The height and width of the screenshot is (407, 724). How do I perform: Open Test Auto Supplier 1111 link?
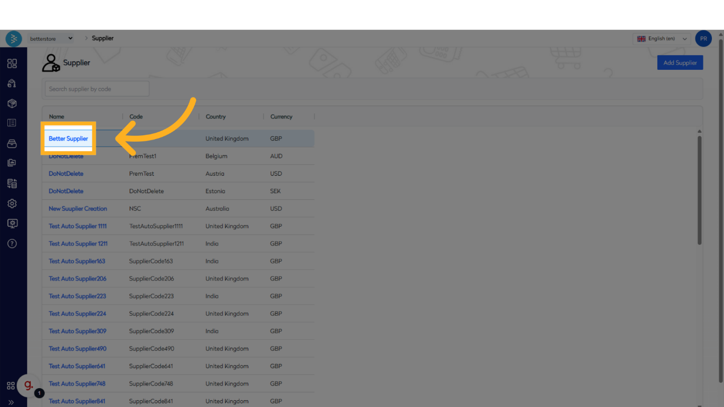click(78, 226)
